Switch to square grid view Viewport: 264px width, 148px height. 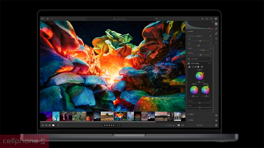click(x=46, y=125)
